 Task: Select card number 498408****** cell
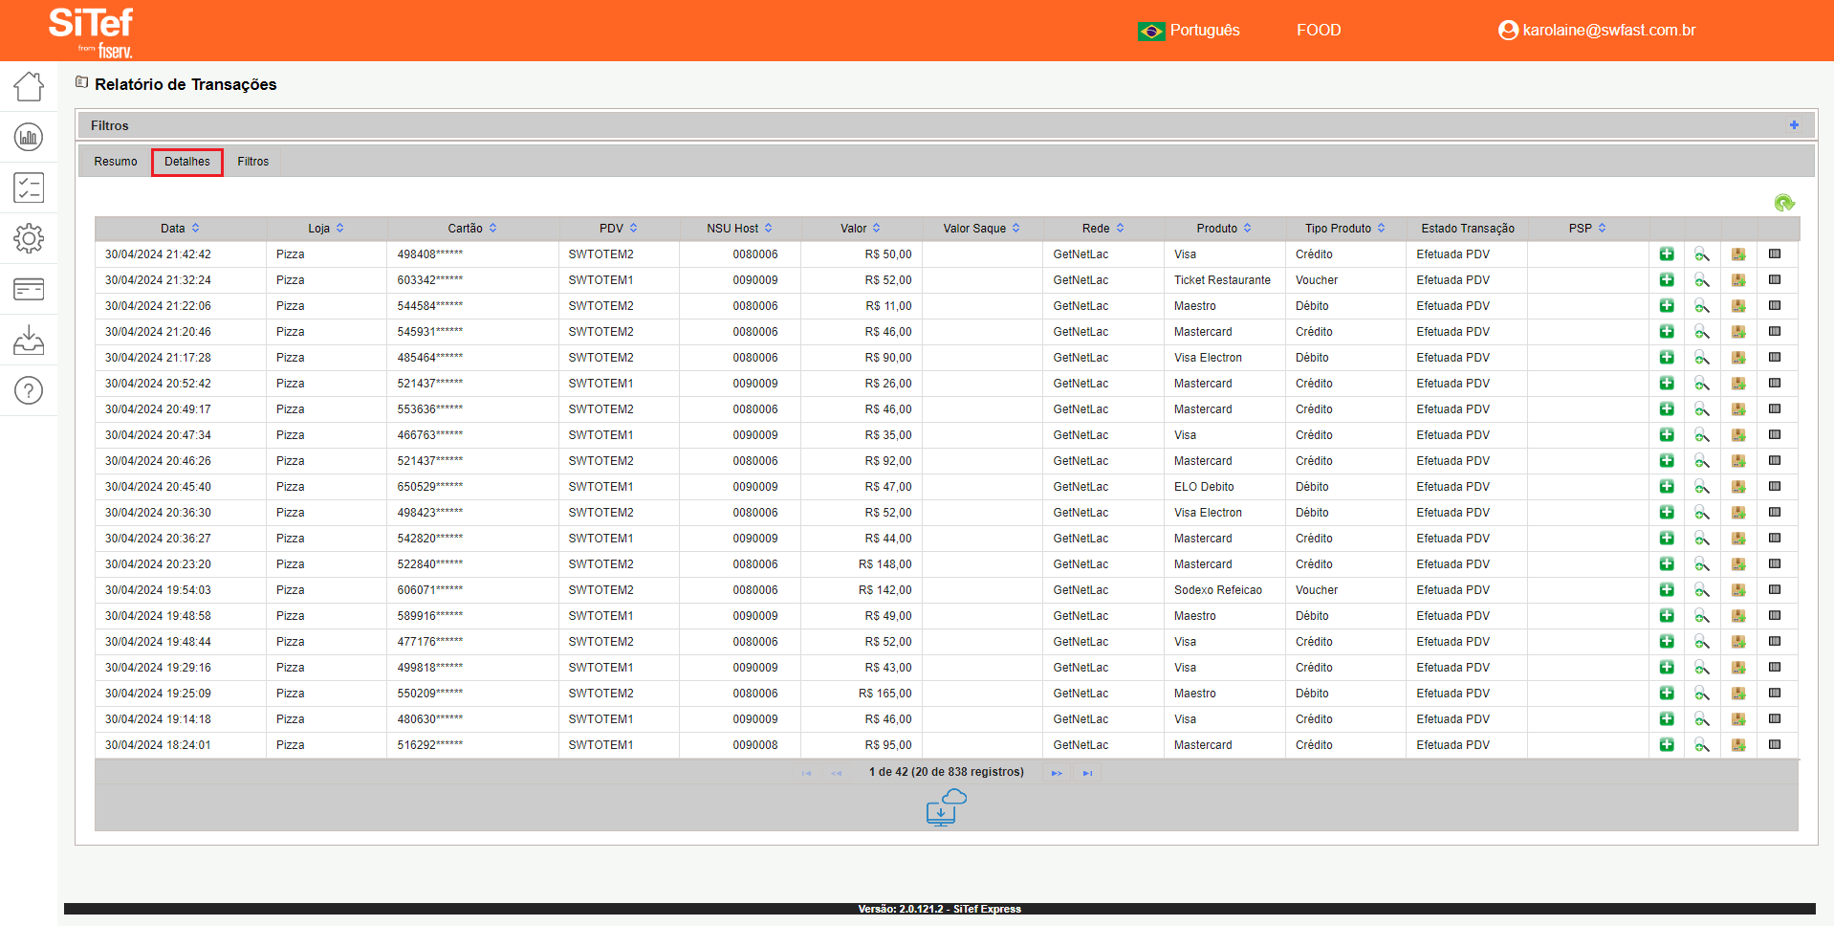pyautogui.click(x=473, y=254)
